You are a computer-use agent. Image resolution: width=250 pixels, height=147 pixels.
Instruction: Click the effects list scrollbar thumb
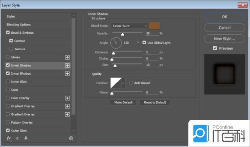coord(73,66)
